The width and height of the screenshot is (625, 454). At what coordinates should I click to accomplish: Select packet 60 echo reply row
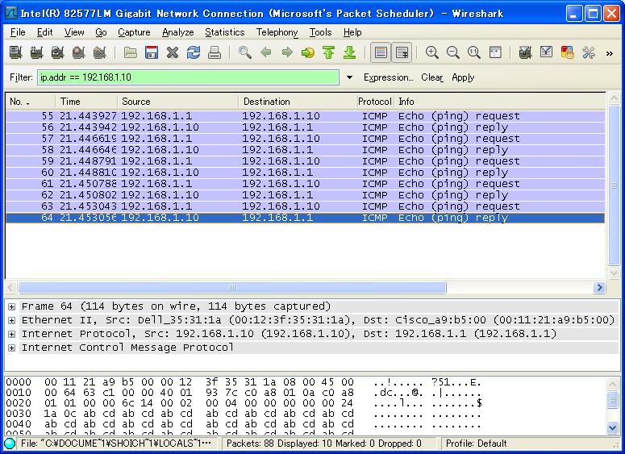point(306,173)
